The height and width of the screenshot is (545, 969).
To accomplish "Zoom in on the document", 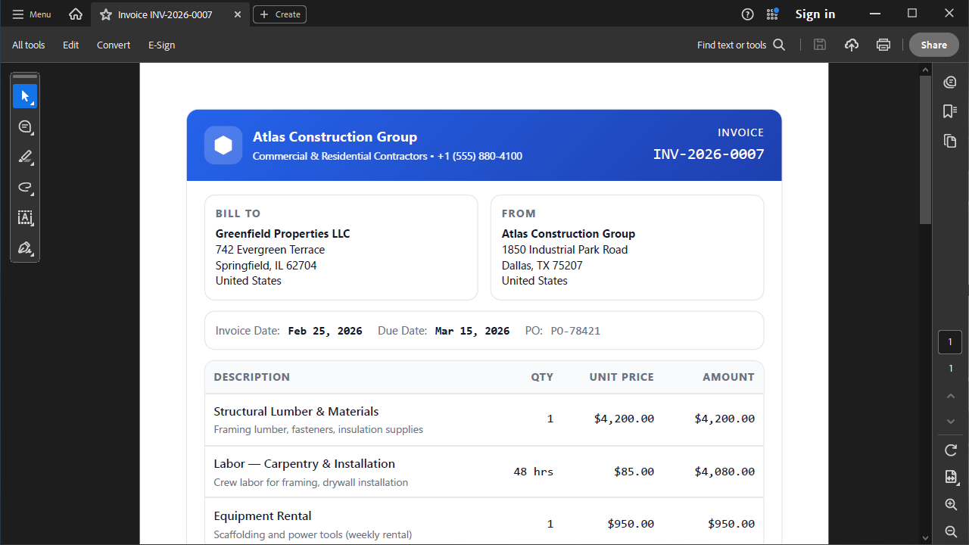I will pyautogui.click(x=951, y=505).
